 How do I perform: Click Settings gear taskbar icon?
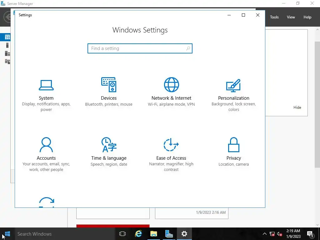[x=184, y=234]
